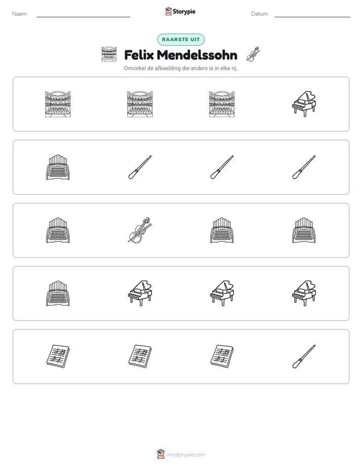Choose the organ in the row of pianos

point(58,293)
